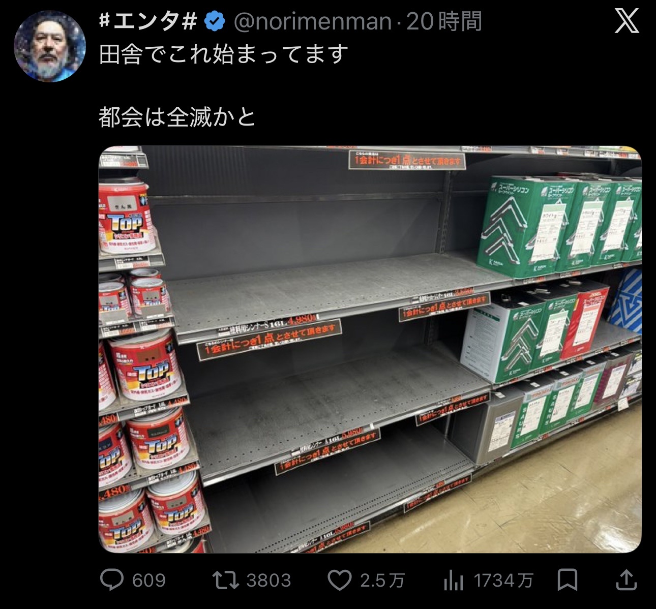Click tweet text 都会は全滅かと
The height and width of the screenshot is (609, 656).
pos(177,117)
